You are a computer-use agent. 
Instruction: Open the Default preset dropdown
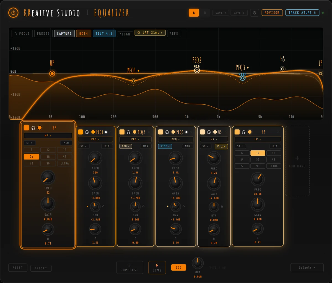[307, 267]
